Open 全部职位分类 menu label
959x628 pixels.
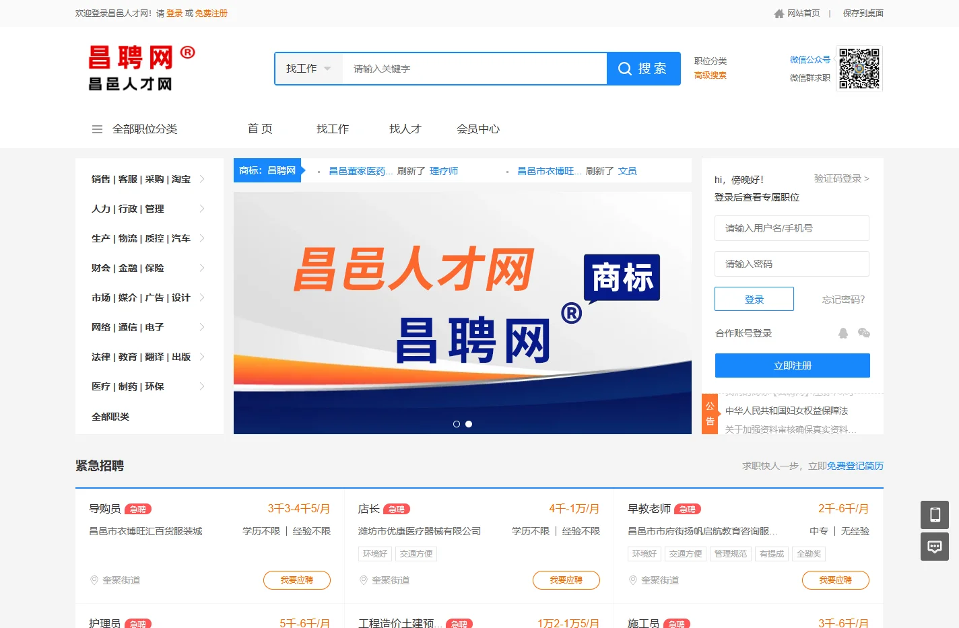tap(145, 129)
